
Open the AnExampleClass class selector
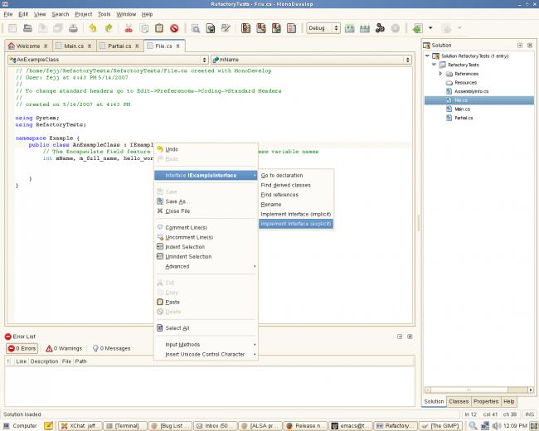108,60
